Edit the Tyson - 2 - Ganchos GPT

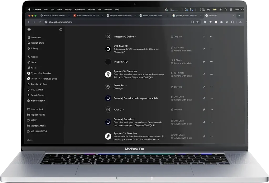(204, 136)
